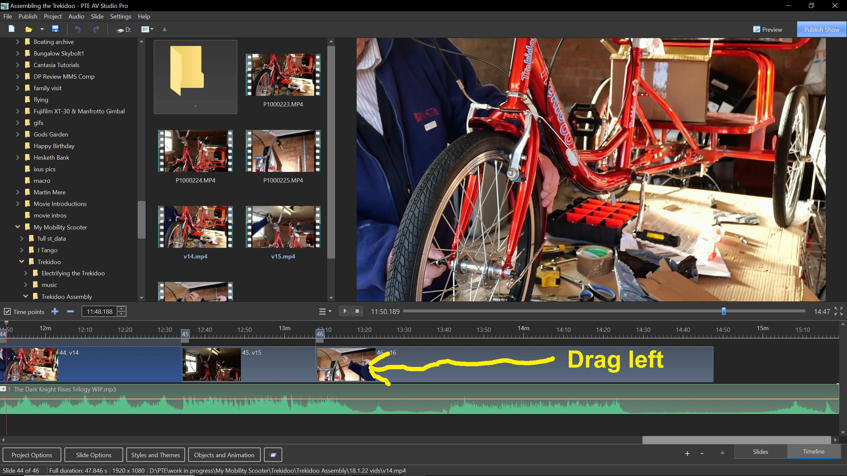The height and width of the screenshot is (476, 847).
Task: Uncheck the Time points checkbox
Action: [x=7, y=312]
